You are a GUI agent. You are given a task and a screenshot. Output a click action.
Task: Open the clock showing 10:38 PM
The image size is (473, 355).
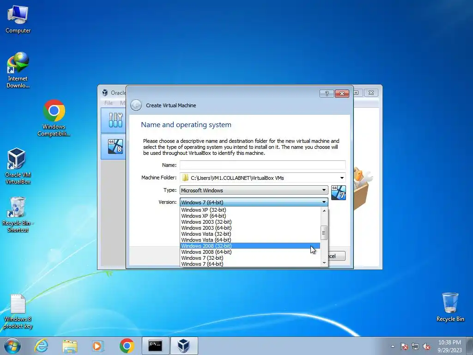click(449, 346)
